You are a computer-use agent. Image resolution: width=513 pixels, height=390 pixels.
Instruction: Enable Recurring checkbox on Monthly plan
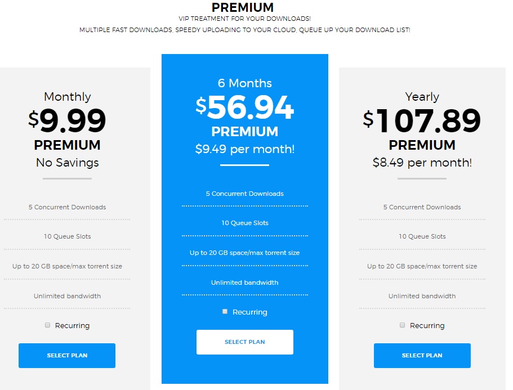[47, 325]
